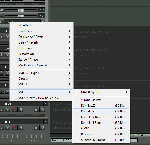
Task: Load Kontakt 5 (32 Bit)
Action: [101, 111]
